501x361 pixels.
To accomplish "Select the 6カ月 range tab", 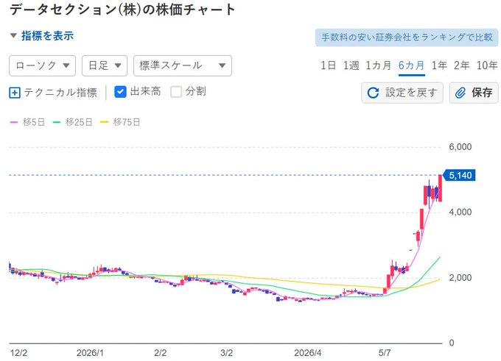I will [412, 65].
